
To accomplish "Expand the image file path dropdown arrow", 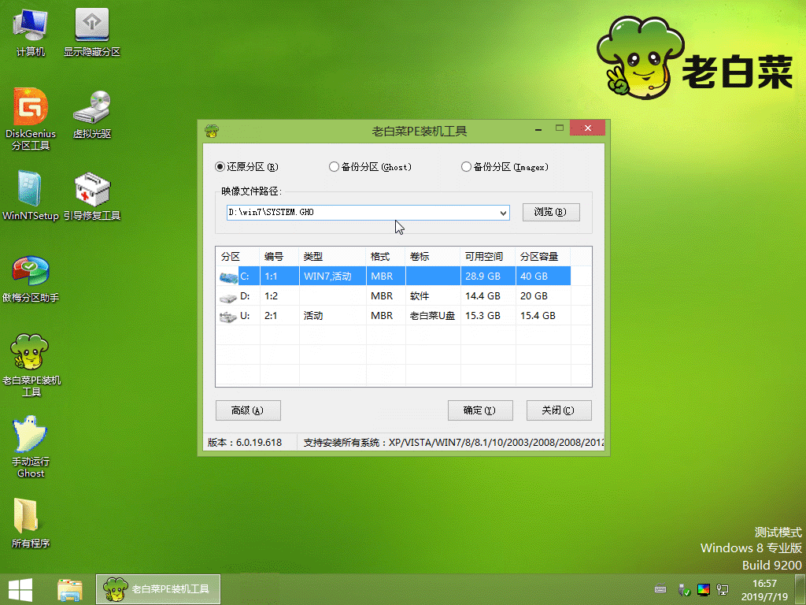I will point(503,213).
